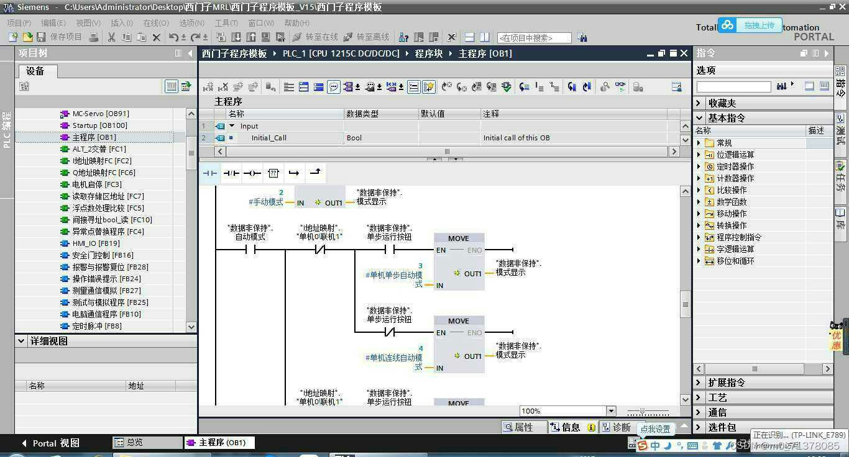
Task: Insert a normally open contact
Action: coord(209,173)
